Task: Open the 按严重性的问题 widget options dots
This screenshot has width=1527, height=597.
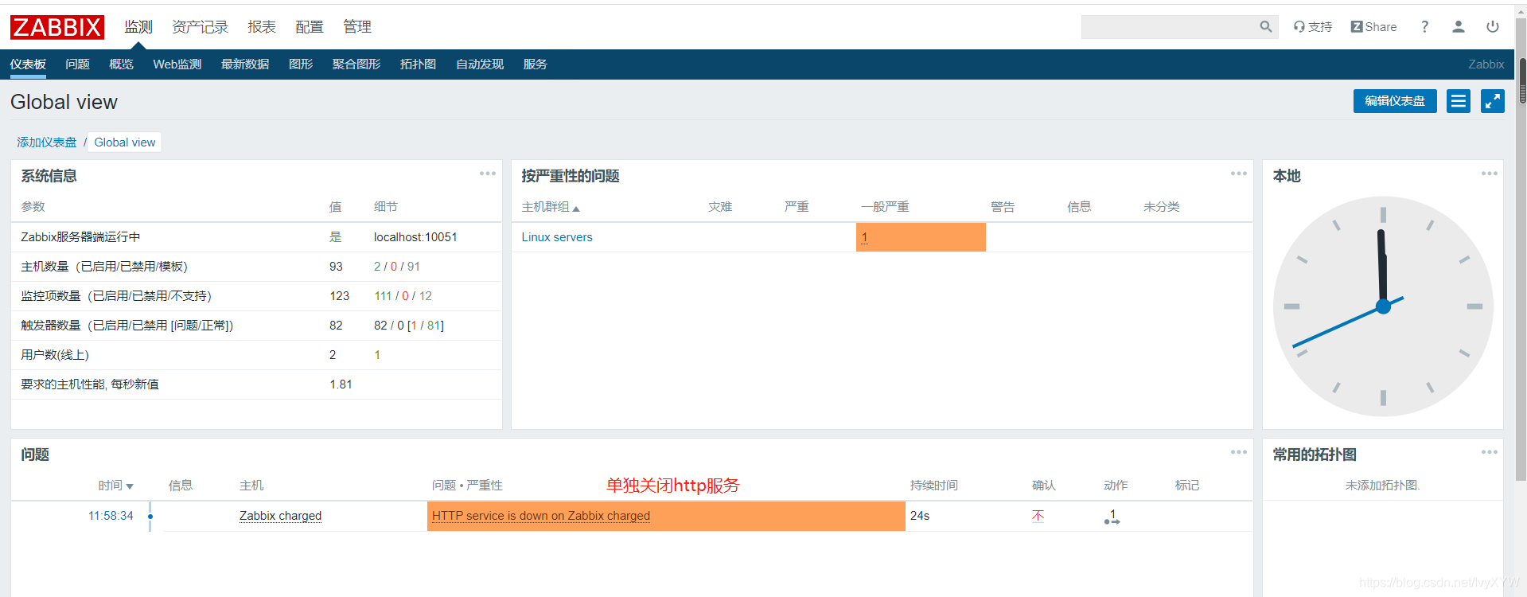Action: [x=1239, y=174]
